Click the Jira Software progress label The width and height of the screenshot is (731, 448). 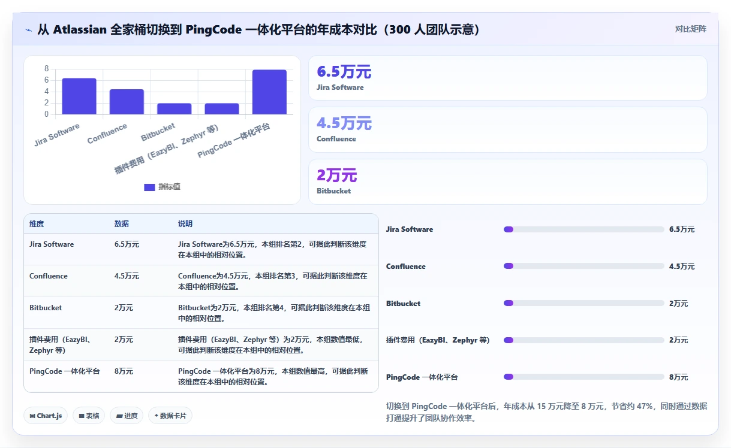tap(410, 229)
